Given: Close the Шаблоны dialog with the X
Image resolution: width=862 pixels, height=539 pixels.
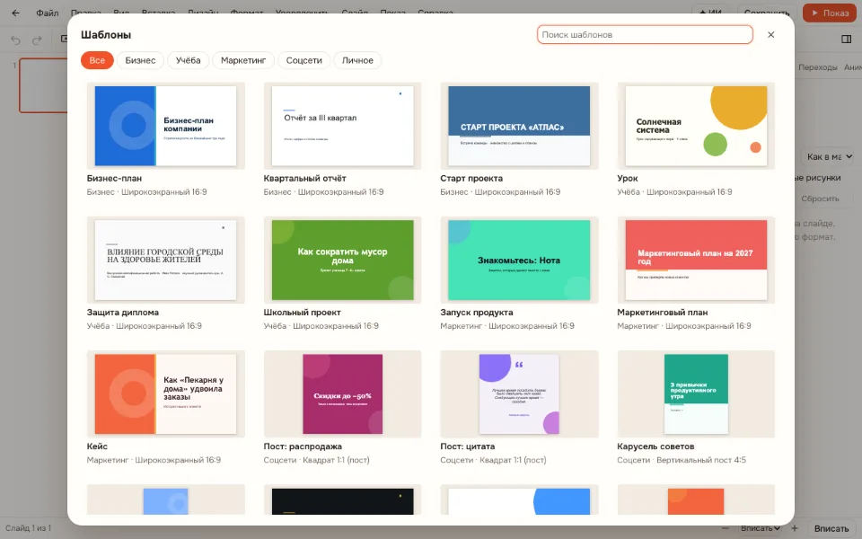Looking at the screenshot, I should pyautogui.click(x=770, y=35).
